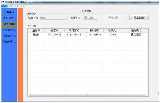This screenshot has height=103, width=160.
Task: Open 系统信息 sidebar page
Action: pos(9,18)
